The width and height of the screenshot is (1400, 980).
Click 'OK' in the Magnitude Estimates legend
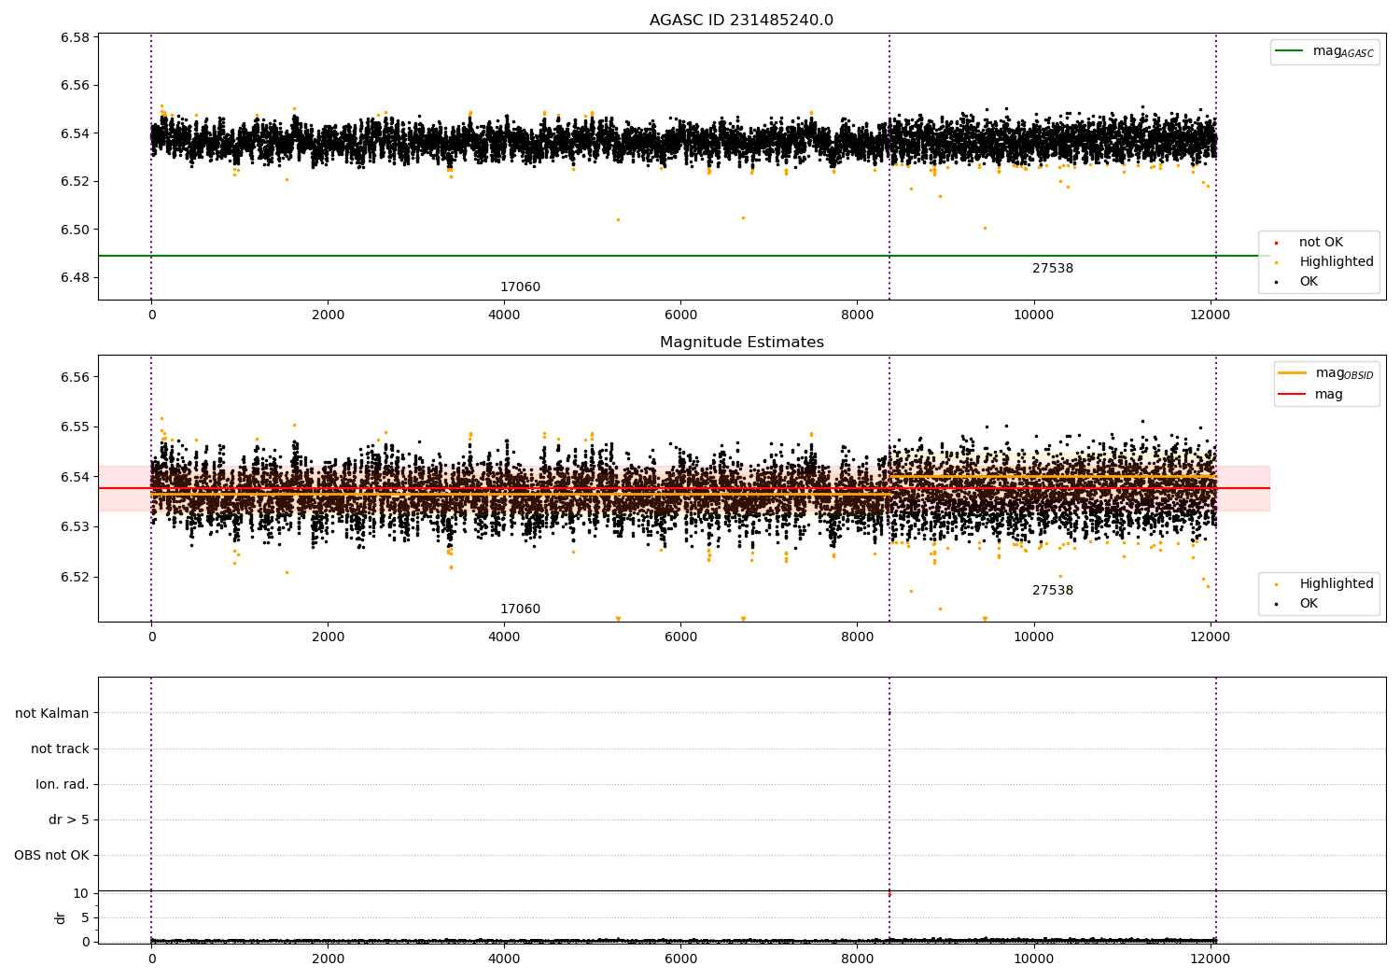(1309, 604)
